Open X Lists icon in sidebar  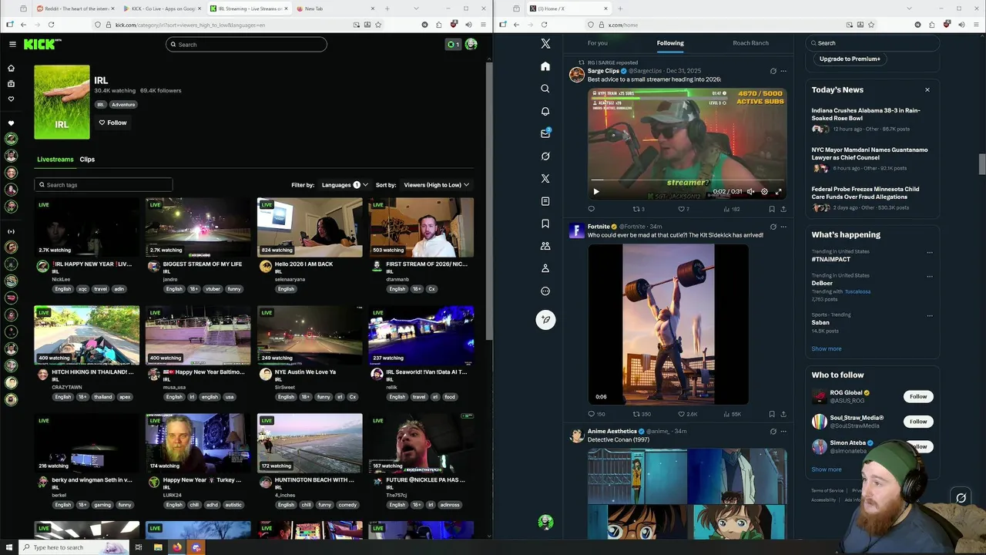click(x=545, y=201)
